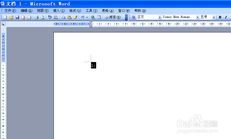Open the Styles and Formatting pane icon
The width and height of the screenshot is (231, 139).
pos(133,17)
